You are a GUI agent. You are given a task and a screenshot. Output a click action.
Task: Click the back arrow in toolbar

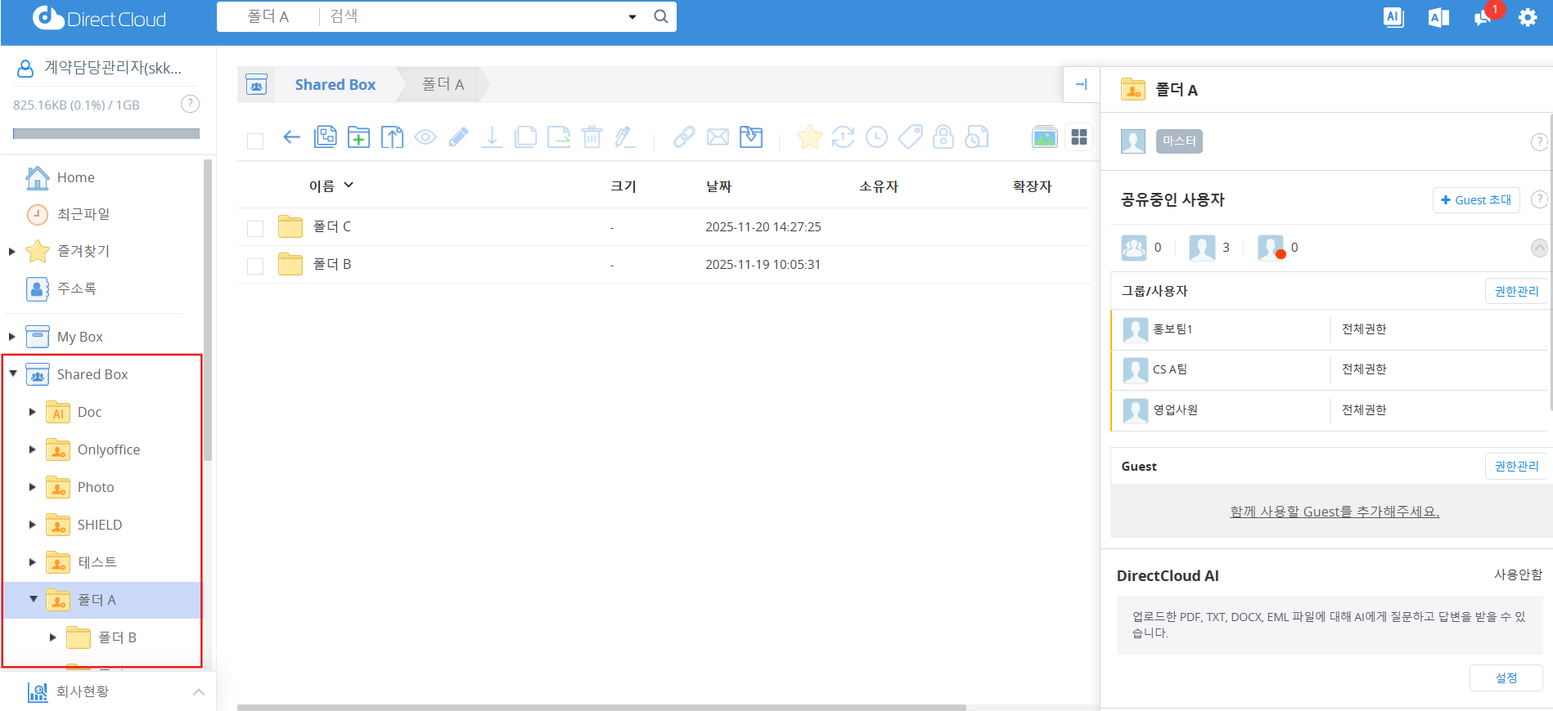[291, 137]
